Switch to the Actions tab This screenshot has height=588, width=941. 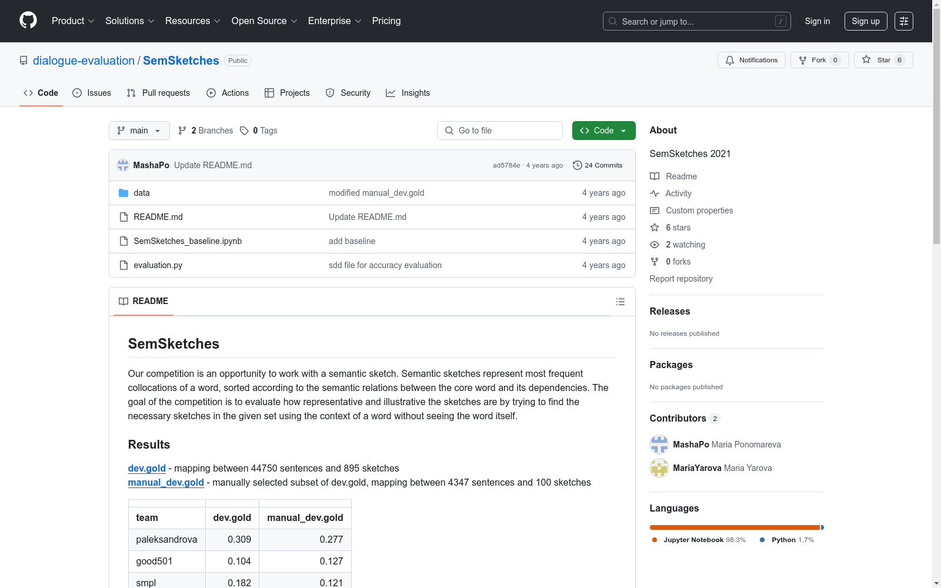coord(228,93)
